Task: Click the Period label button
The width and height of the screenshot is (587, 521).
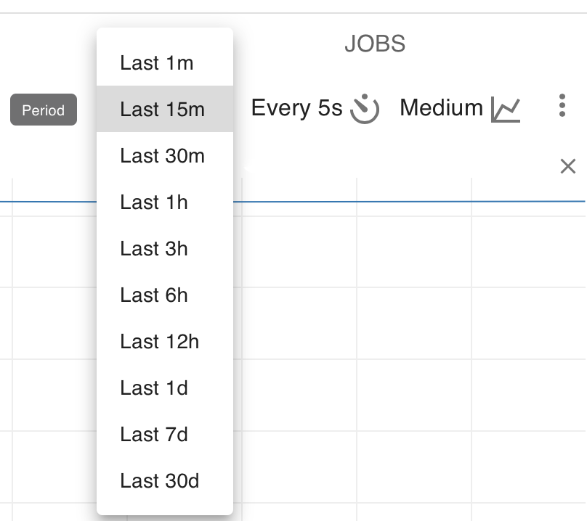Action: 44,110
